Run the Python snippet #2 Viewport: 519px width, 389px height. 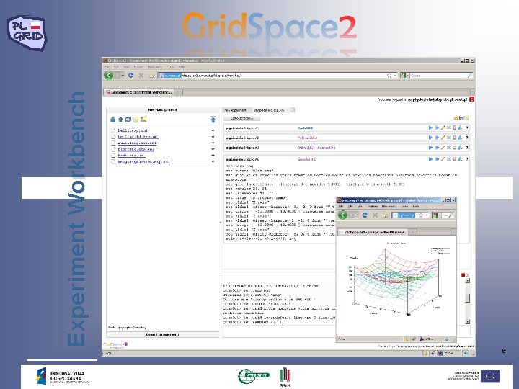(x=430, y=138)
